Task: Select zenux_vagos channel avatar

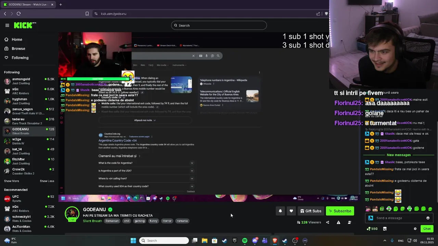Action: click(7, 111)
